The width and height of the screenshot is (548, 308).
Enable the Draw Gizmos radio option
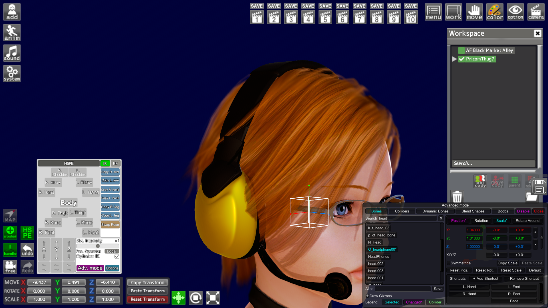coord(368,296)
